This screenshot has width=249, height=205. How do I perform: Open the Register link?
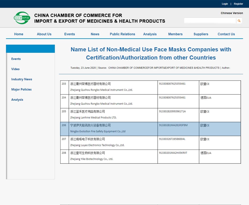click(x=238, y=4)
